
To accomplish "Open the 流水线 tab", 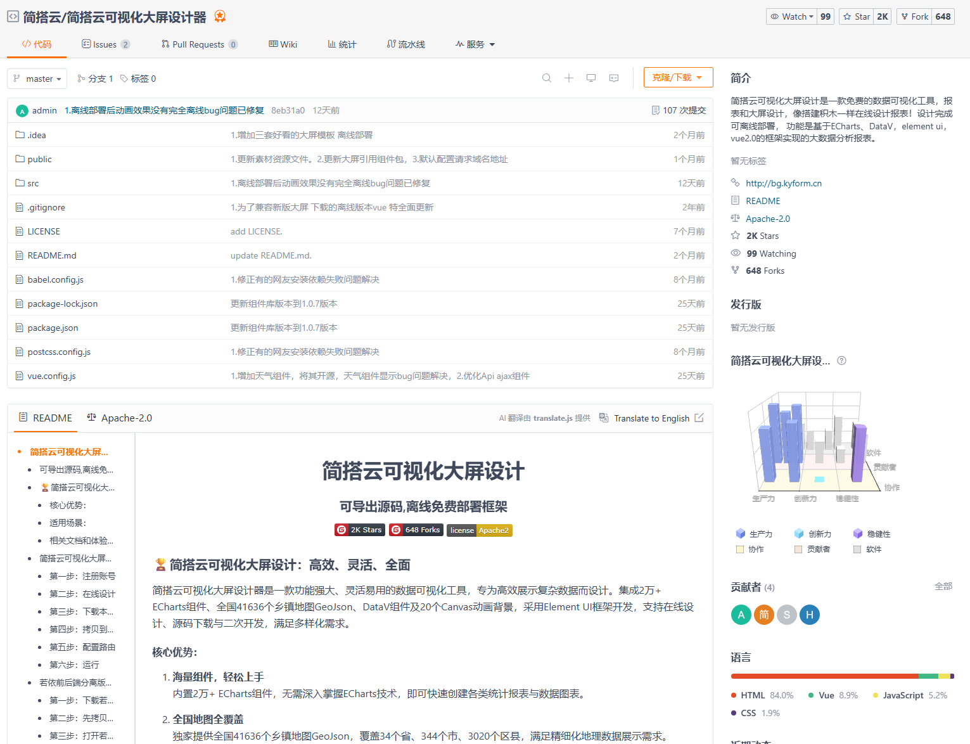I will [406, 44].
